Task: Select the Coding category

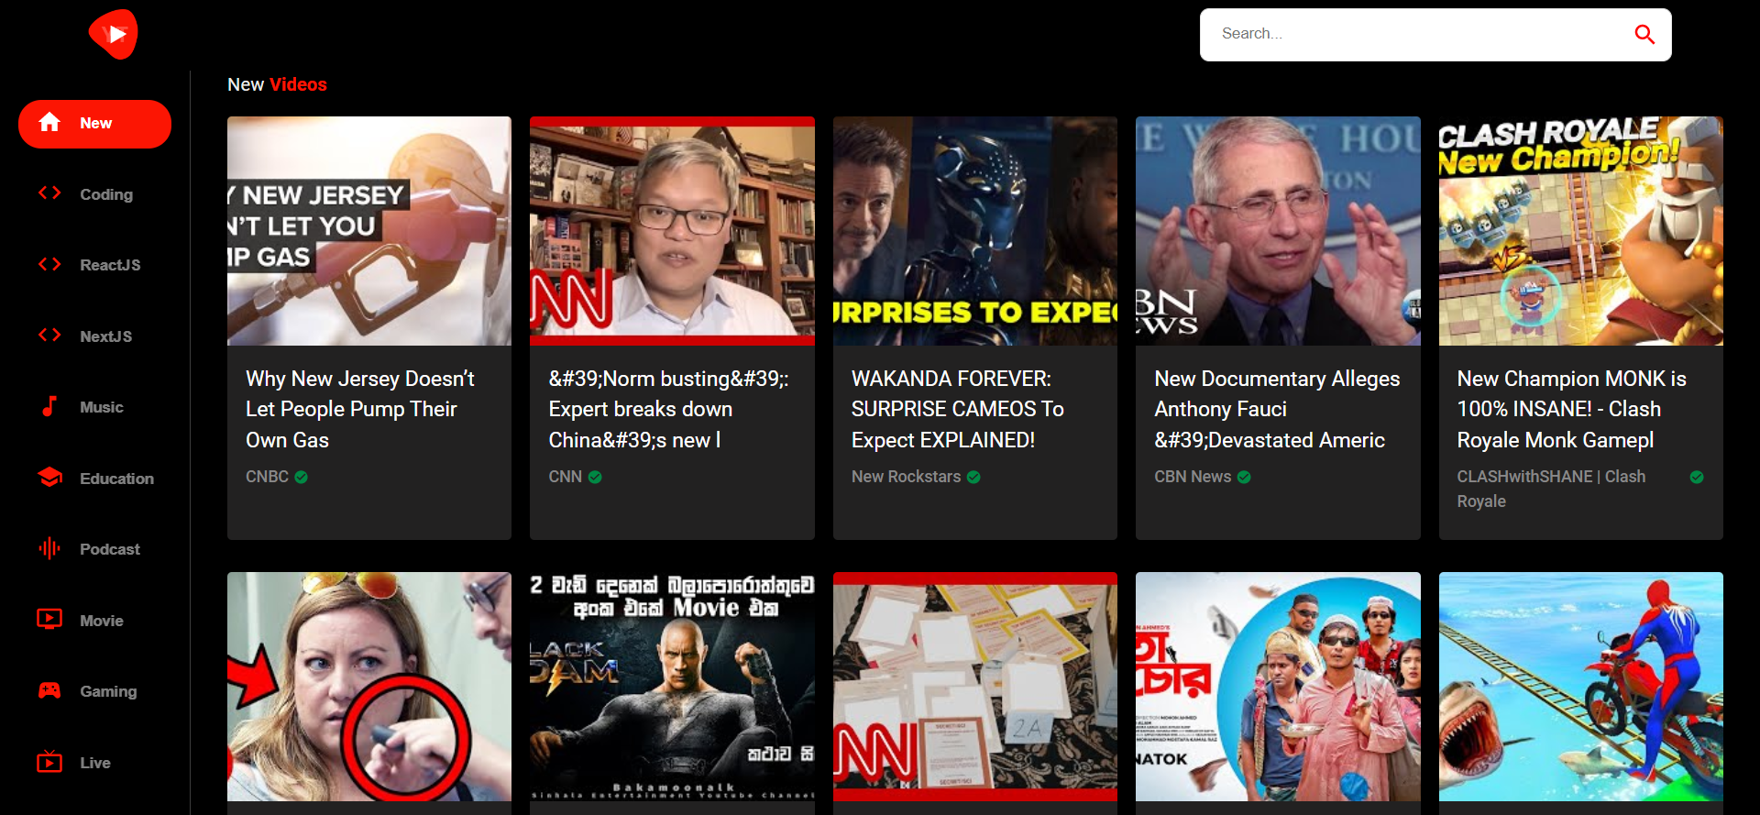Action: (94, 194)
